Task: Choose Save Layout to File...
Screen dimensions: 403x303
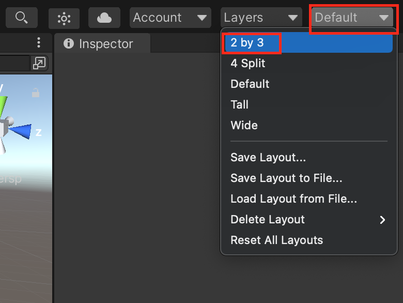Action: pos(286,178)
